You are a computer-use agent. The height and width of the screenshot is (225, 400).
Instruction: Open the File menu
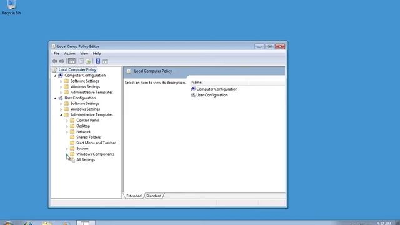pos(56,54)
